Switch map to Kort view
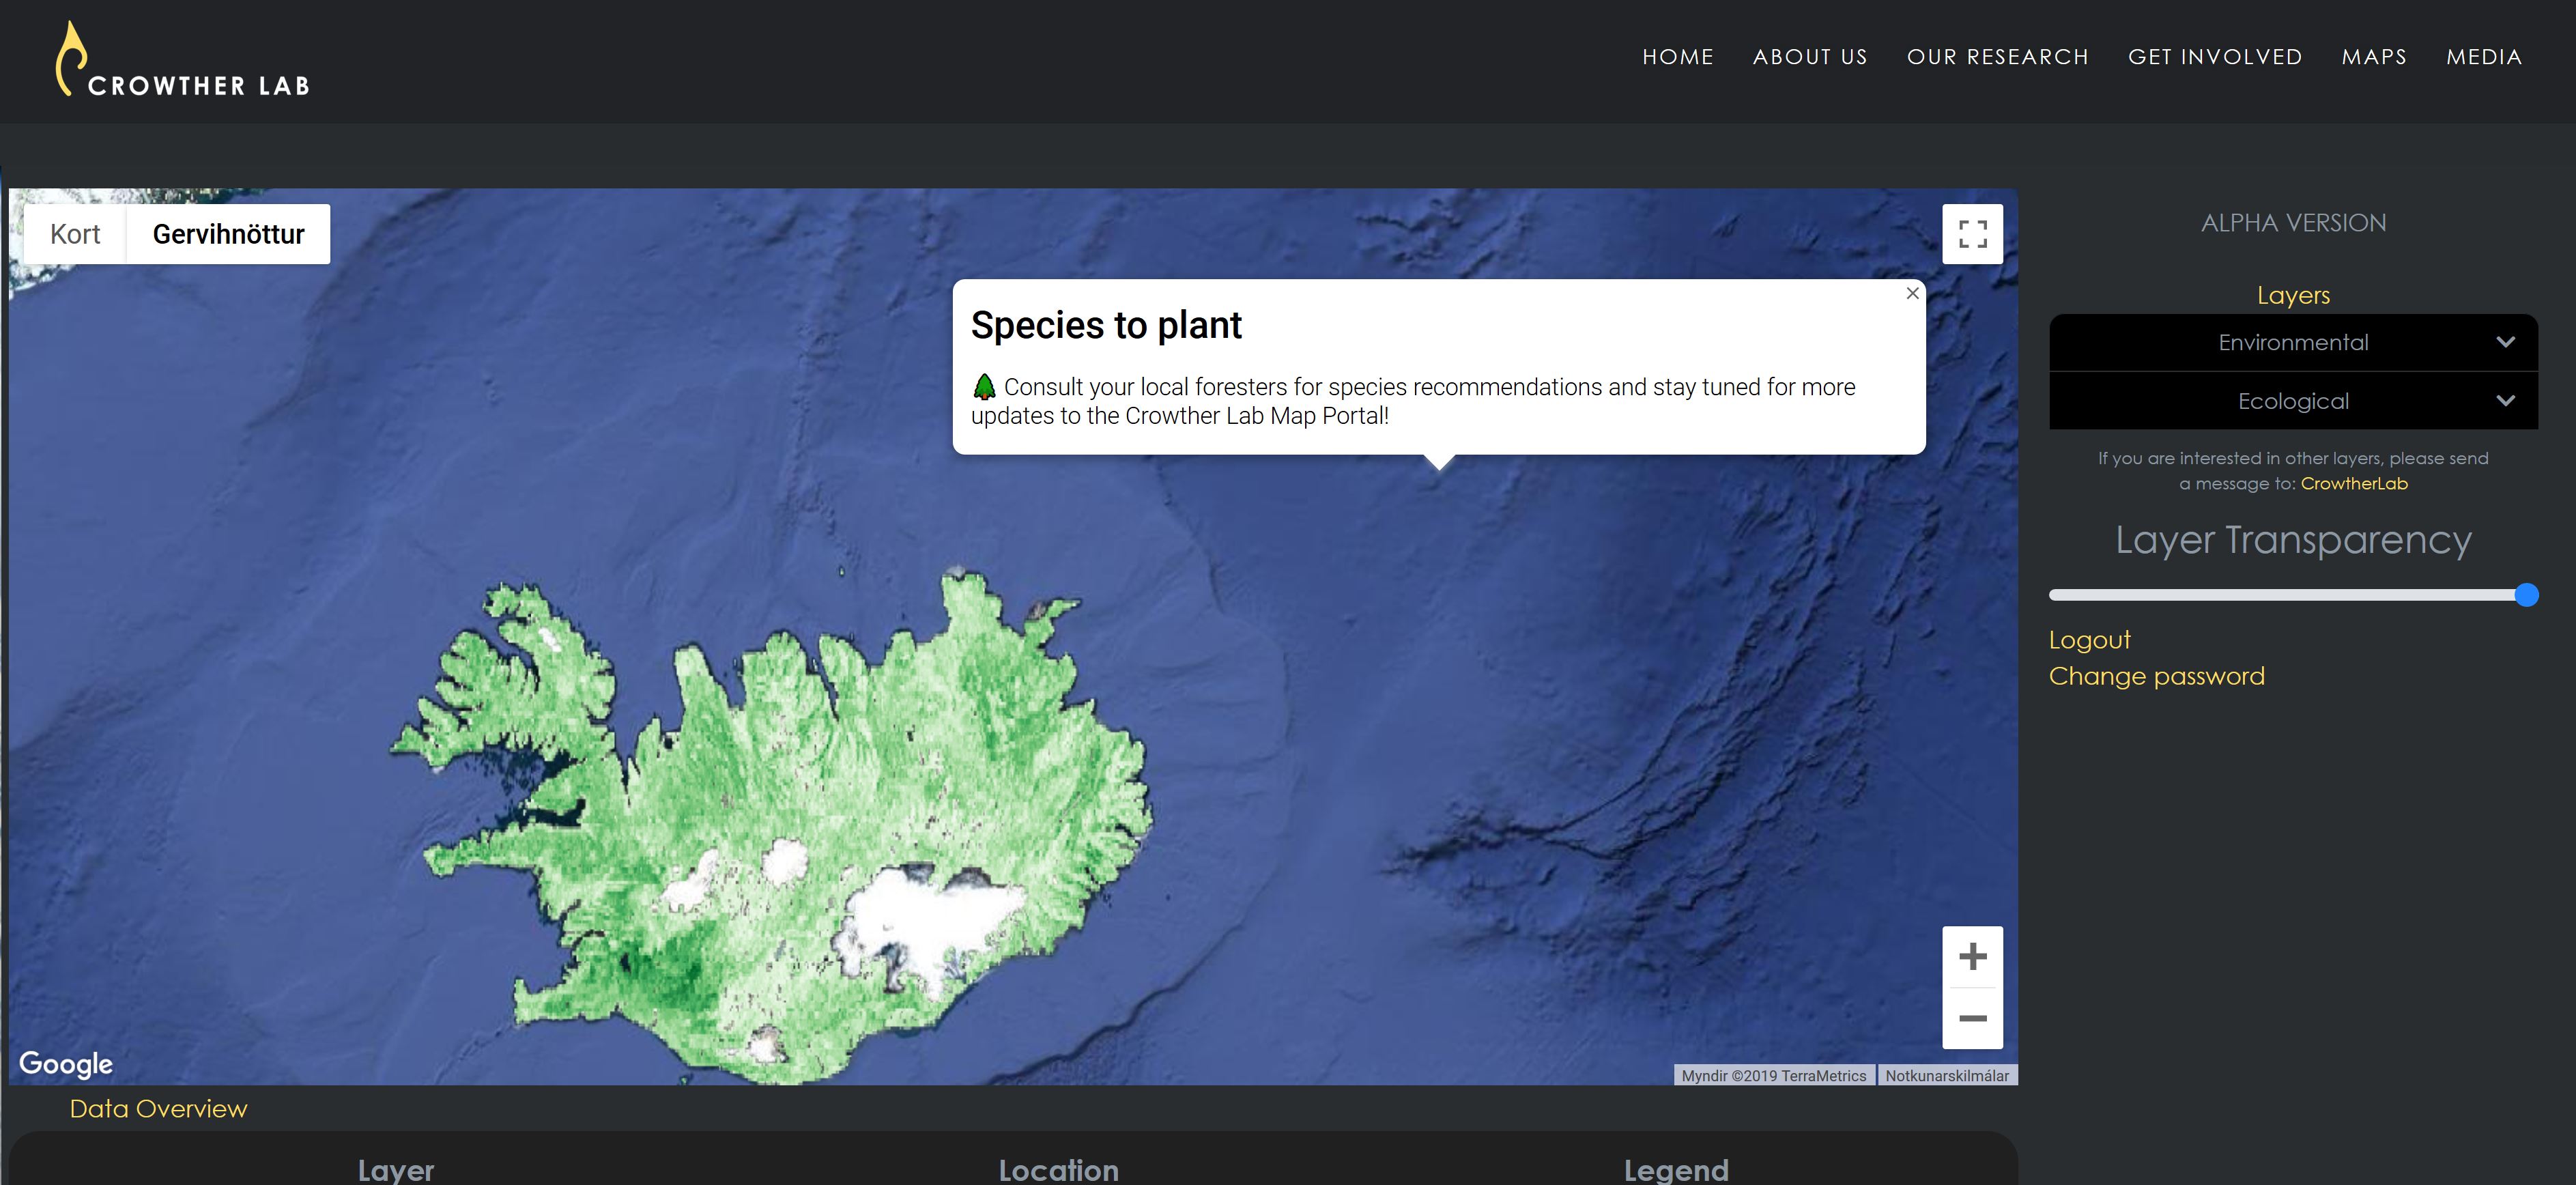Image resolution: width=2576 pixels, height=1185 pixels. pos(75,234)
